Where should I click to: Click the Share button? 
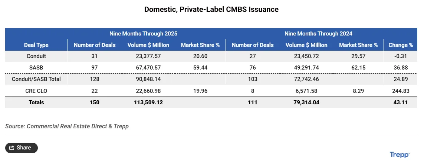tap(22, 148)
